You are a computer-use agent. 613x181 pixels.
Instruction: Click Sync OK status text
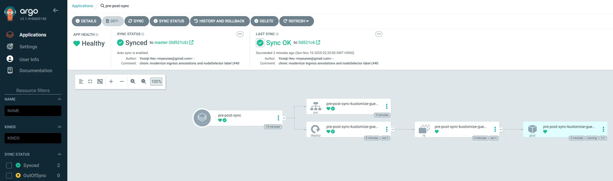(x=278, y=43)
